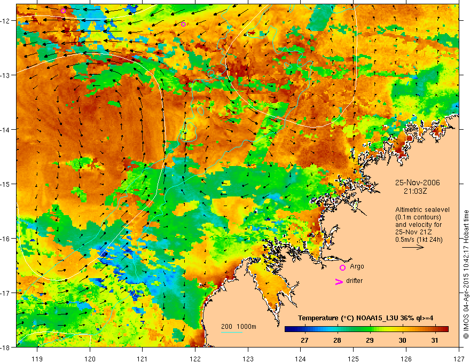470x363 pixels.
Task: Click the '123' longitude axis label
Action: click(x=248, y=359)
